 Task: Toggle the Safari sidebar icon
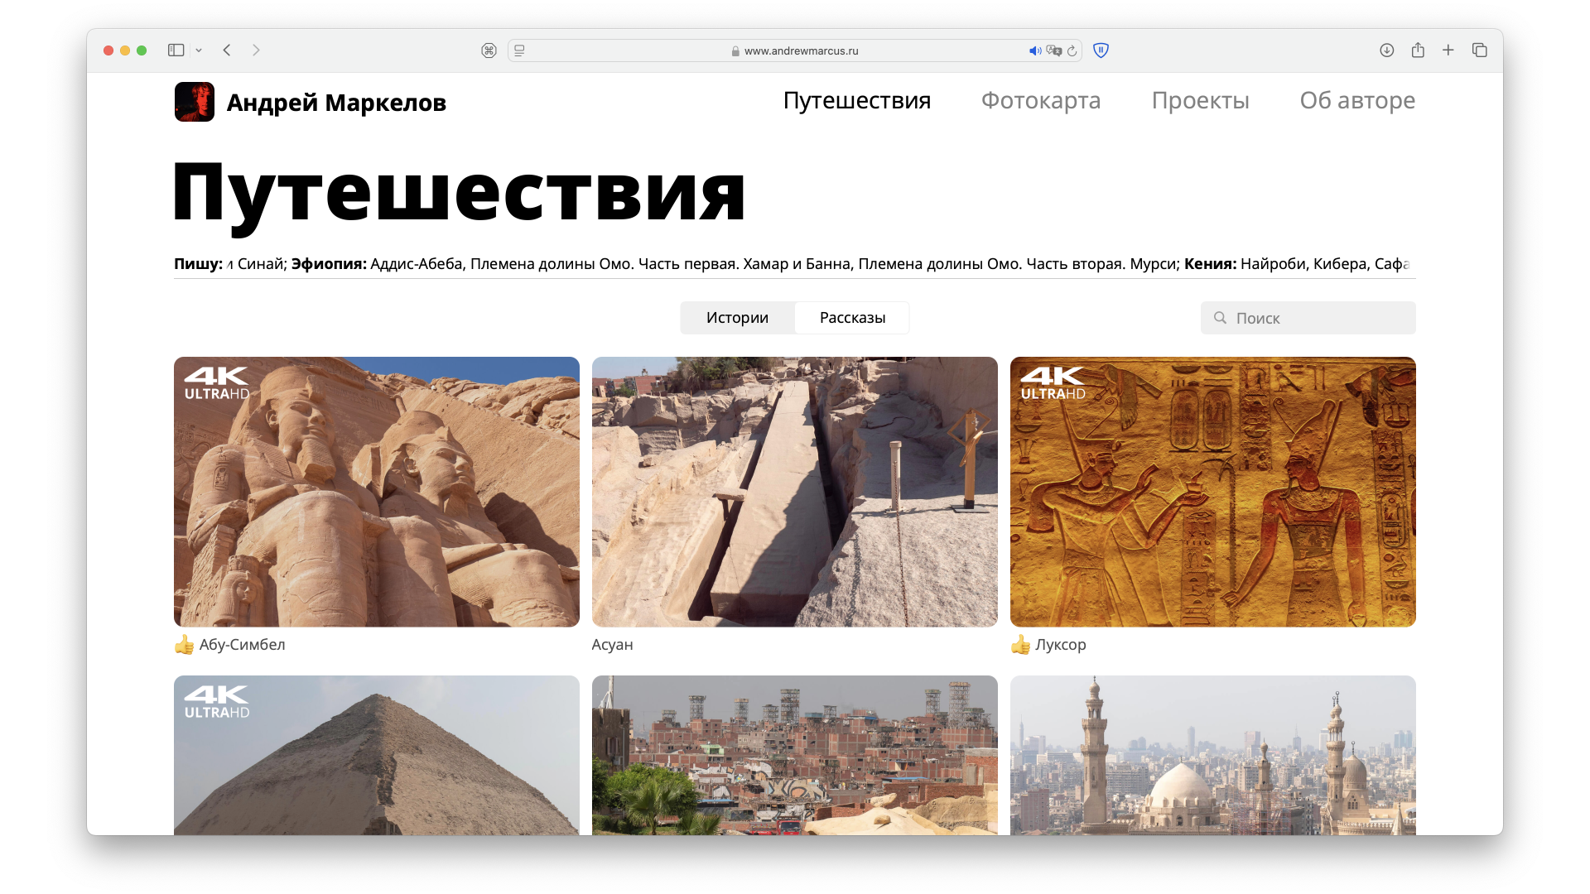176,50
